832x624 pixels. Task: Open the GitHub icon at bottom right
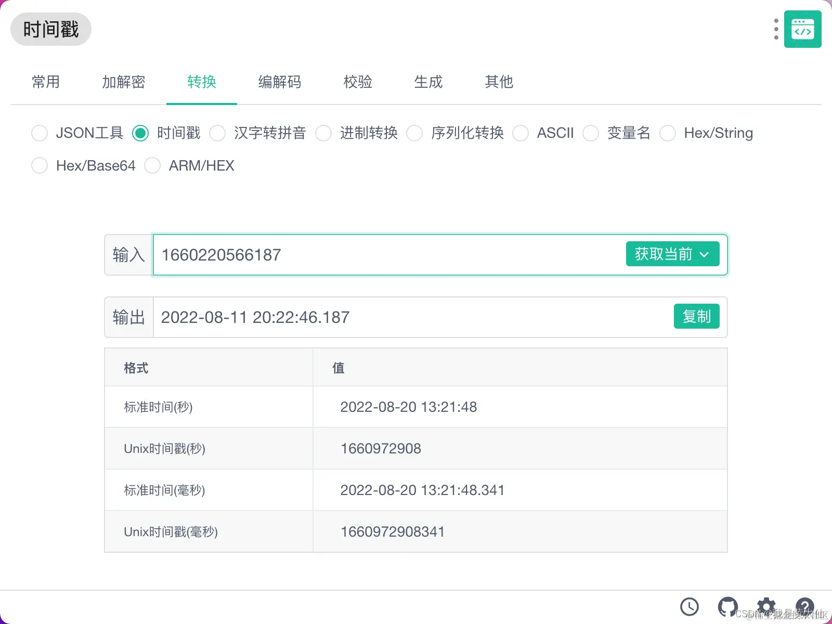click(727, 606)
